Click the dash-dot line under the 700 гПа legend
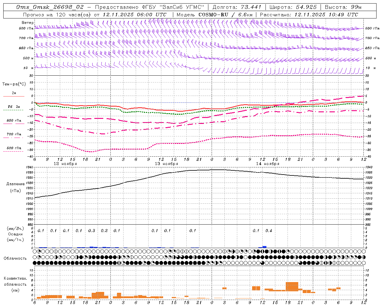 click(13, 138)
